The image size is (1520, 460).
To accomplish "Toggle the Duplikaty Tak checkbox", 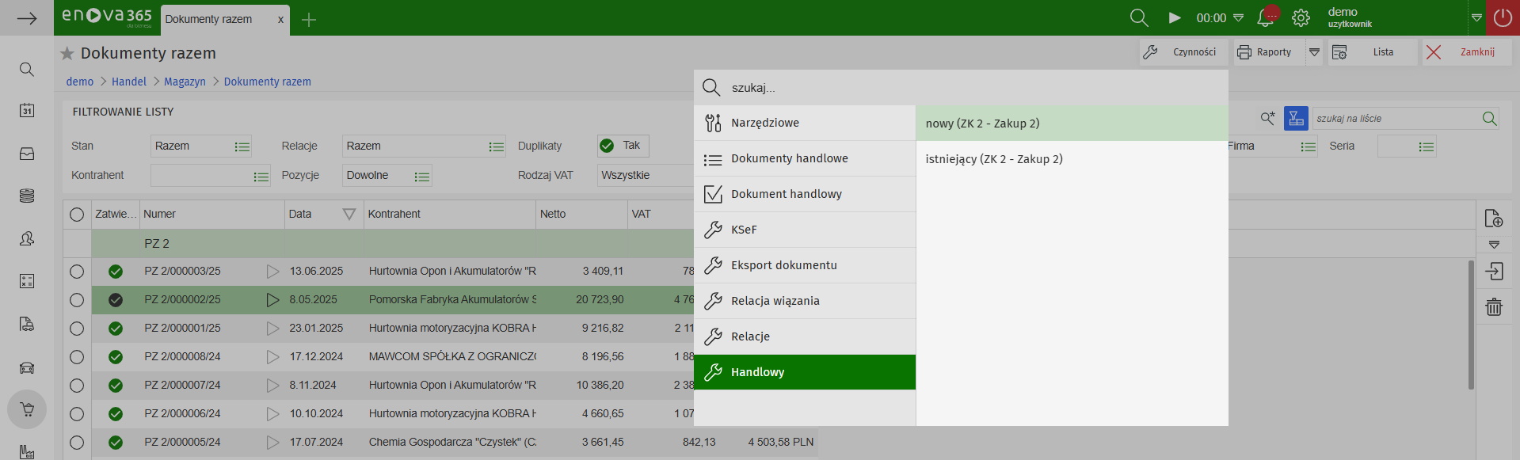I will tap(608, 146).
